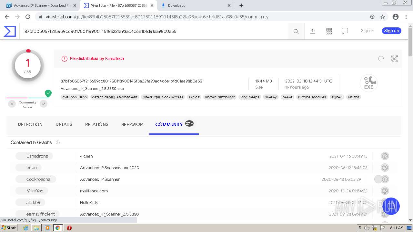
Task: Click the Advanced_IP_Scanner_2.5.3850.exe file name
Action: click(92, 89)
